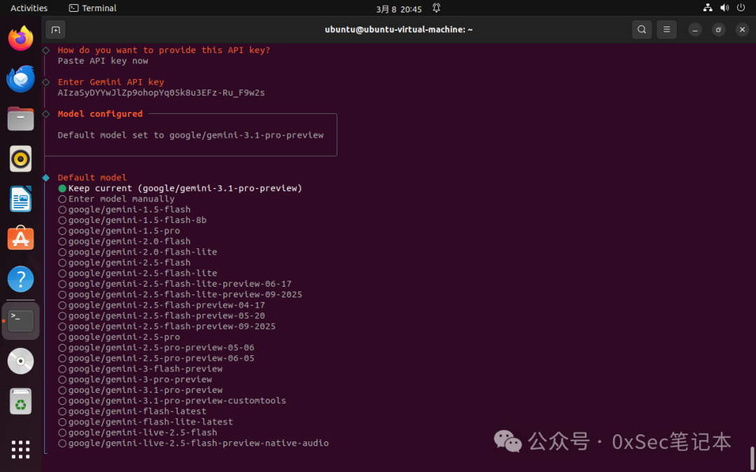This screenshot has width=756, height=472.
Task: Launch Firefox from the dock
Action: pos(21,38)
